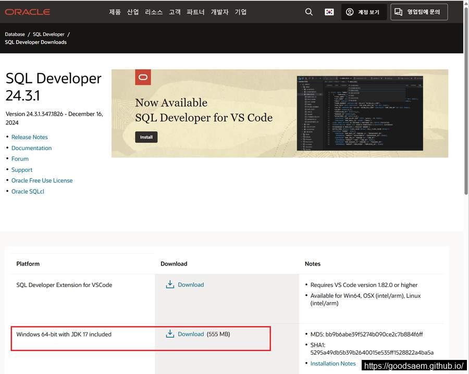Open the Oracle SQLcl link
This screenshot has height=374, width=469.
point(28,191)
